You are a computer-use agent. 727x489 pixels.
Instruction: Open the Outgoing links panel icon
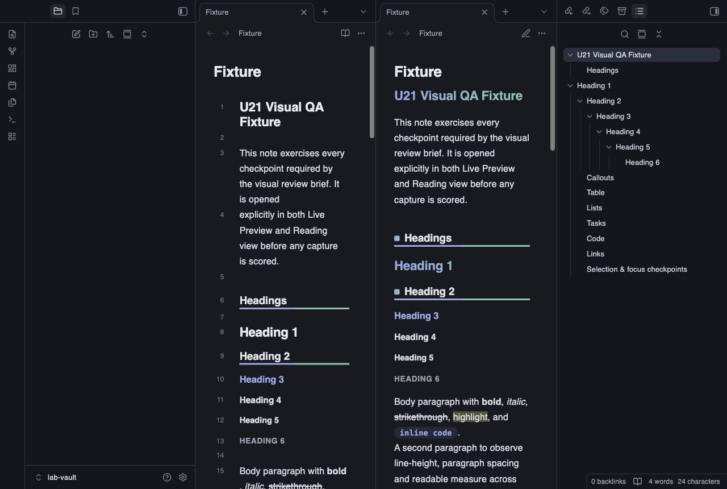point(587,11)
